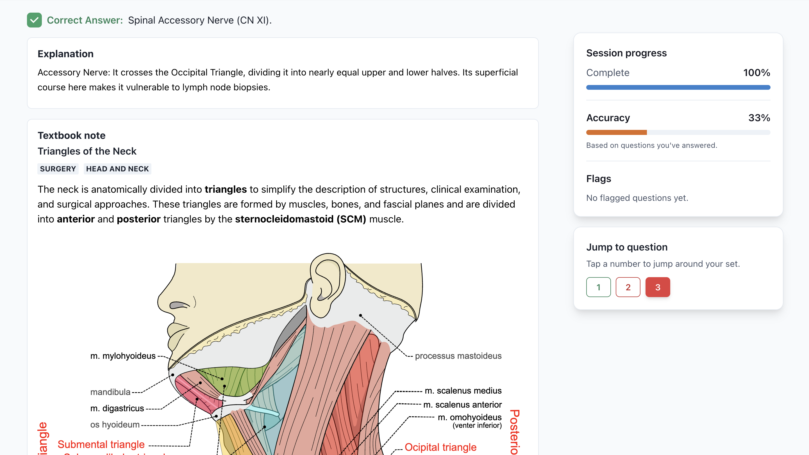This screenshot has width=809, height=455.
Task: Jump to question 2
Action: click(628, 287)
